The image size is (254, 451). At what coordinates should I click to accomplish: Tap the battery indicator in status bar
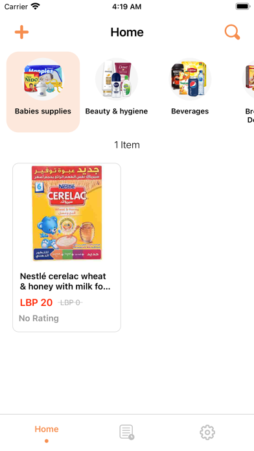pos(243,6)
